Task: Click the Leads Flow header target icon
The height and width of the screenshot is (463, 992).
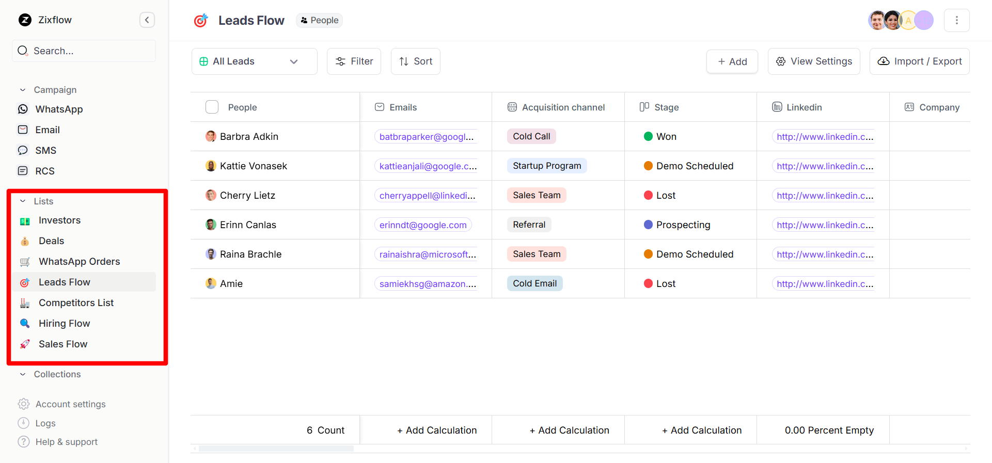Action: (201, 20)
